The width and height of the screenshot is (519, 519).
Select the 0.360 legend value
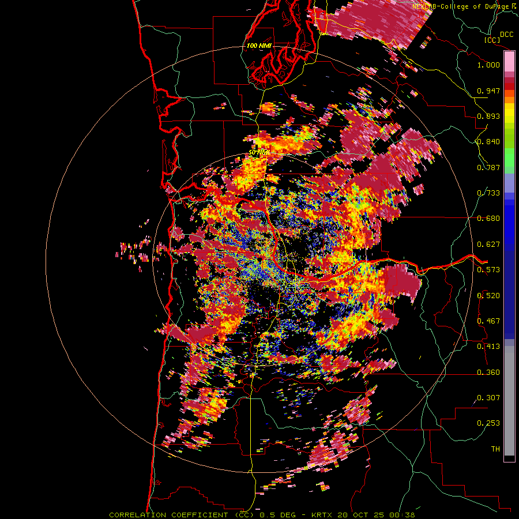(x=488, y=373)
